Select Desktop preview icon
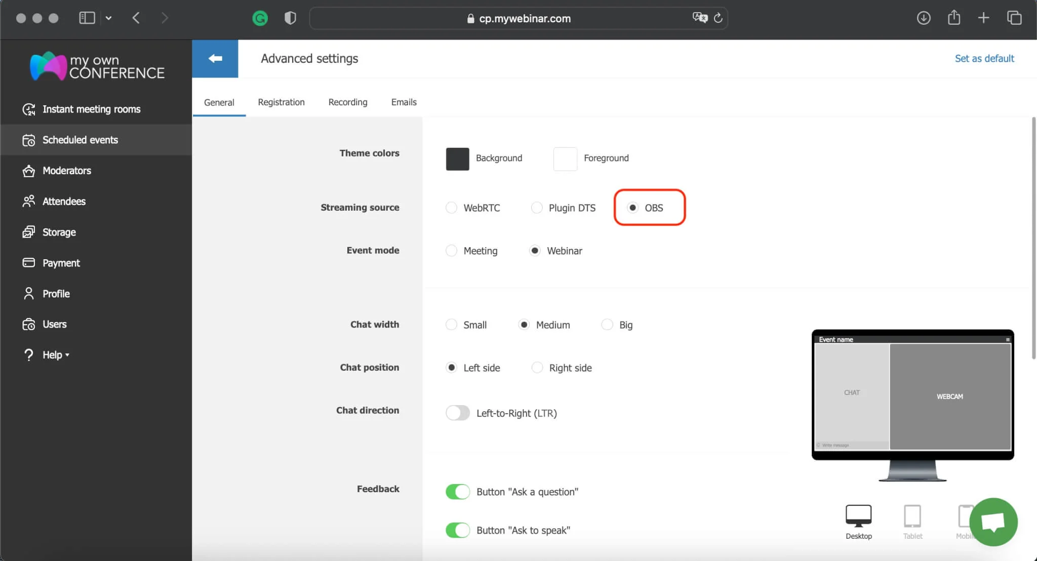This screenshot has height=561, width=1037. click(858, 516)
